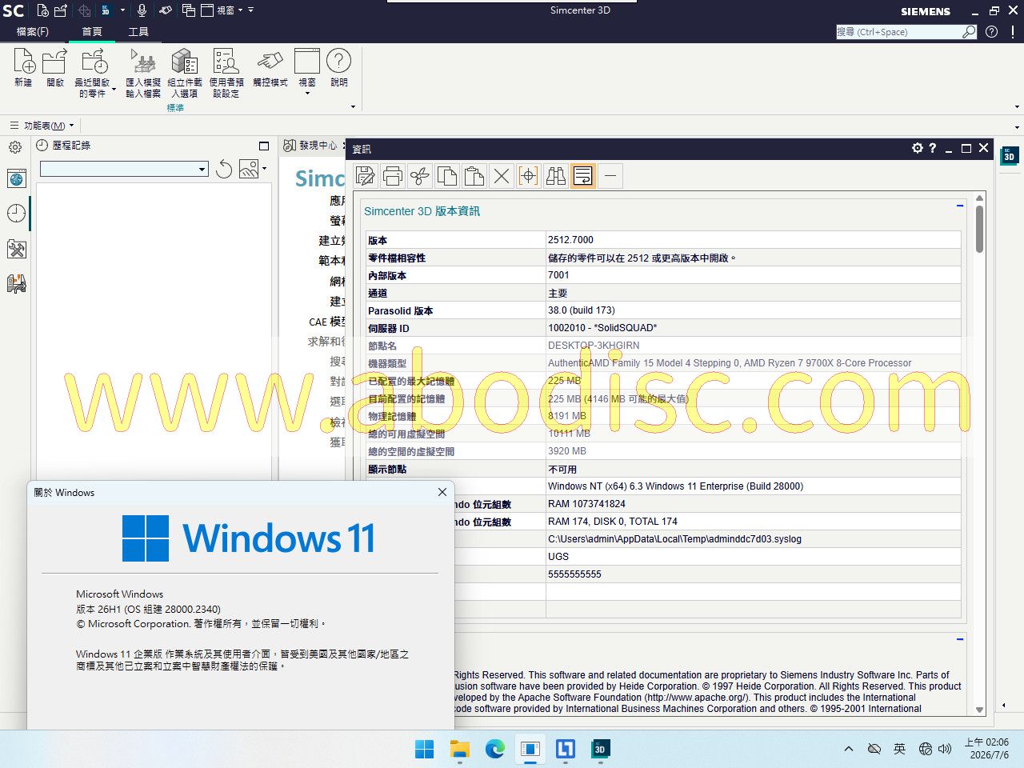
Task: Click the Information window help question mark
Action: (933, 148)
